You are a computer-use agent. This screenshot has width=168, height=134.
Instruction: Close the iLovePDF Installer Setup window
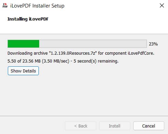coord(162,5)
